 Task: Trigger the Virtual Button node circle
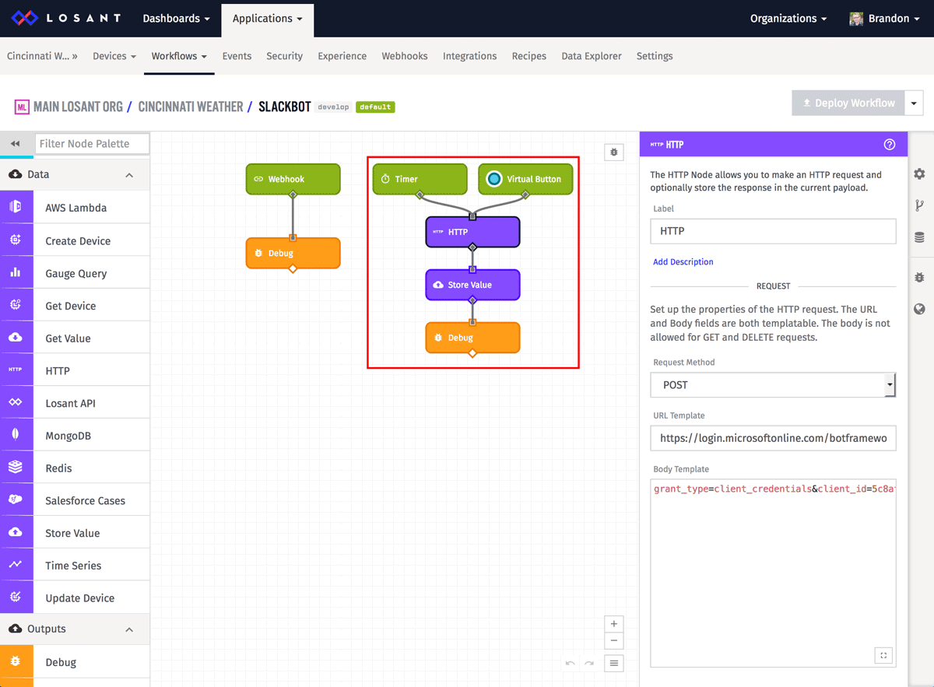493,179
